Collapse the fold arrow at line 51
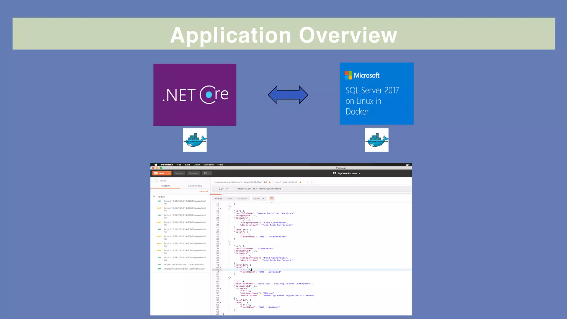The height and width of the screenshot is (319, 567). 221,289
